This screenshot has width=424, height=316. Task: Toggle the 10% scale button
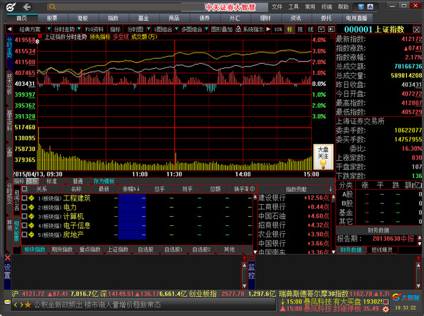(278, 29)
